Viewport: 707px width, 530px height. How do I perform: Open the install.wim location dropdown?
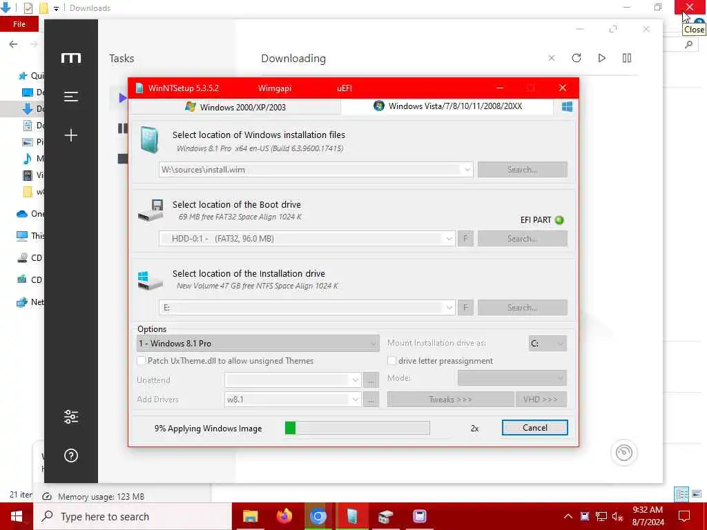coord(467,170)
